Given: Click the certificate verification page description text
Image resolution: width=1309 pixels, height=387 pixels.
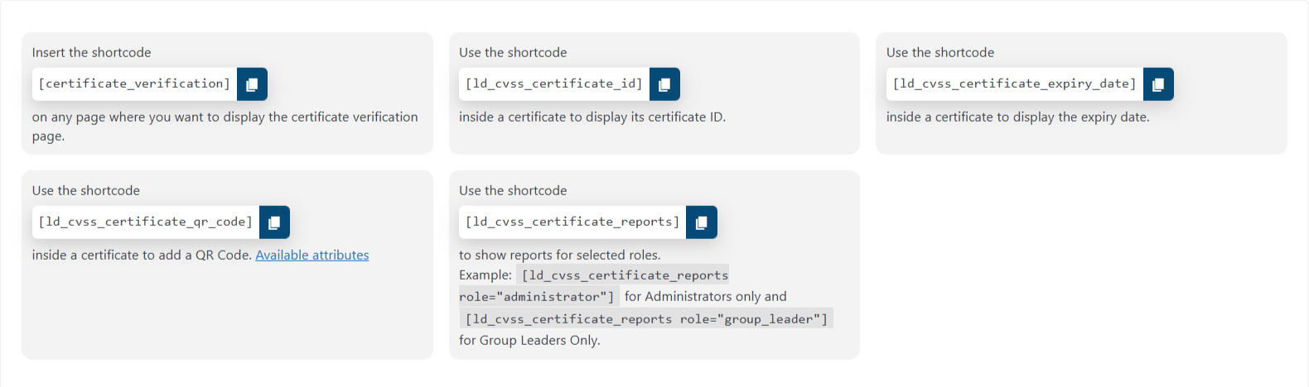Looking at the screenshot, I should point(225,127).
